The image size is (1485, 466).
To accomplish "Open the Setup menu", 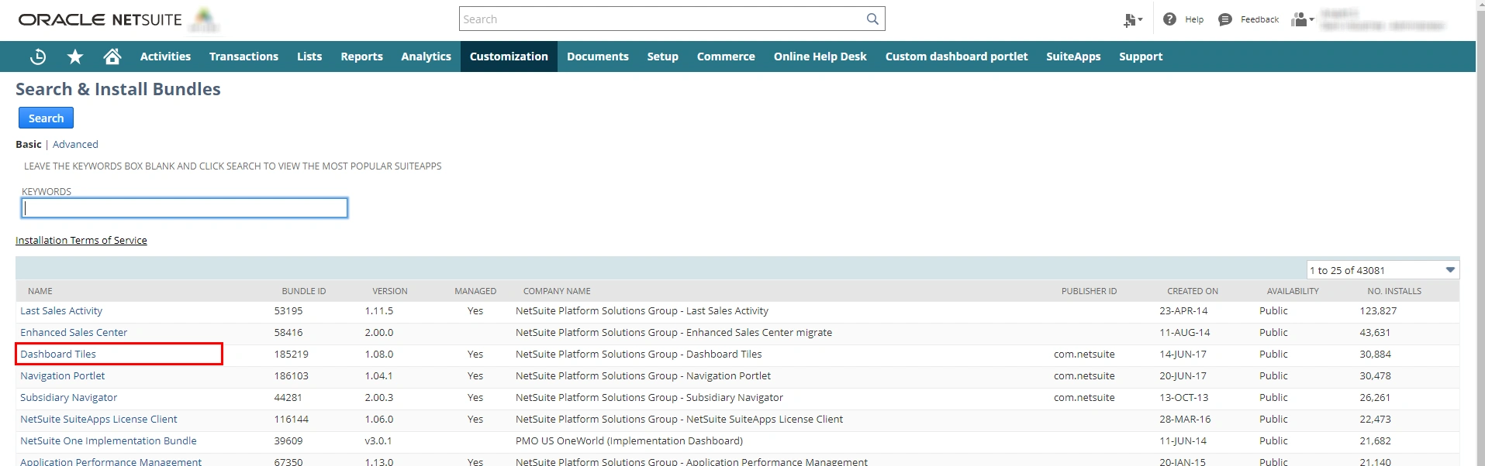I will (663, 57).
